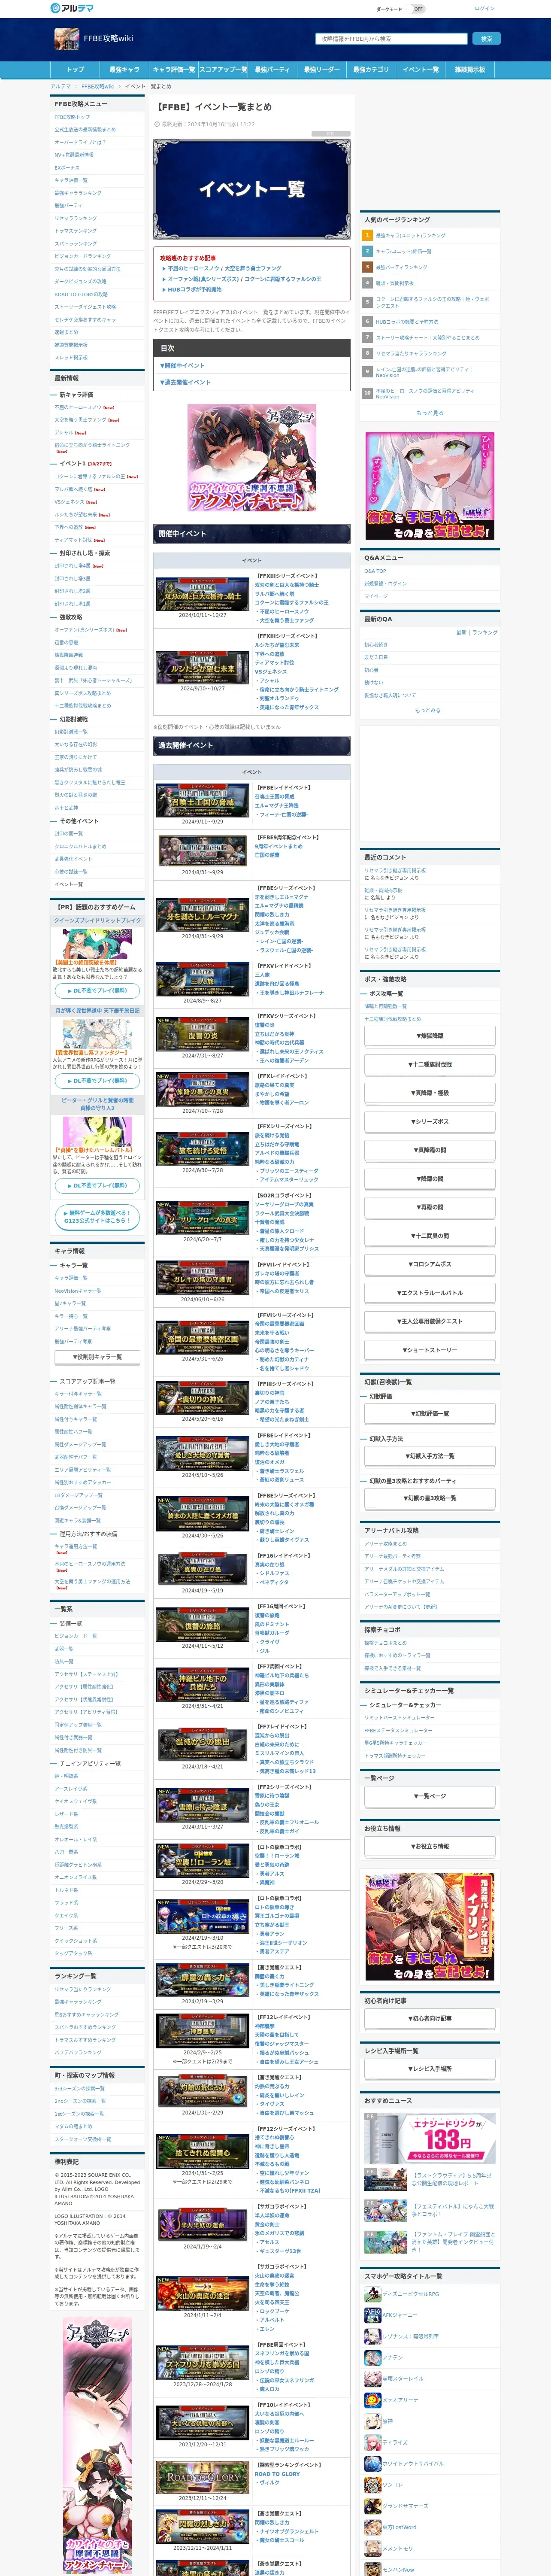The image size is (551, 2576).
Task: Expand the ▼幻獣の星3攻略一覧 button
Action: point(430,1498)
